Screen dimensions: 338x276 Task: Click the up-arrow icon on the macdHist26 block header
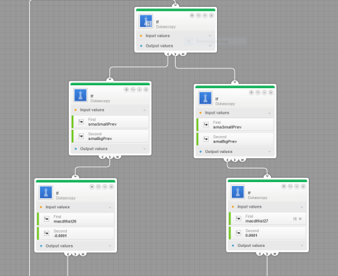[105, 187]
